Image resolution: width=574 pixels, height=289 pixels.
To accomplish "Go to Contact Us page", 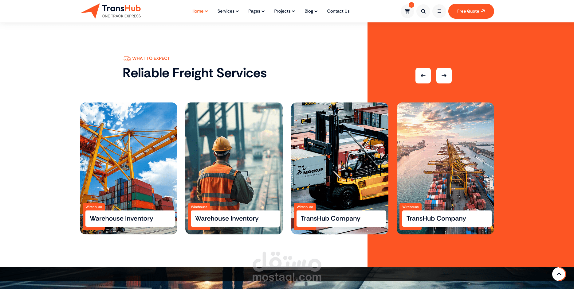I will [x=338, y=11].
